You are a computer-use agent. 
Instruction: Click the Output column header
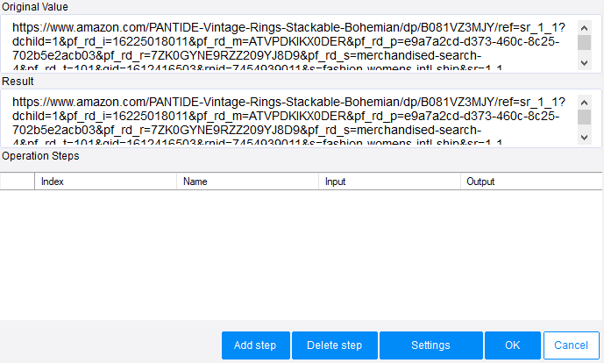(531, 181)
